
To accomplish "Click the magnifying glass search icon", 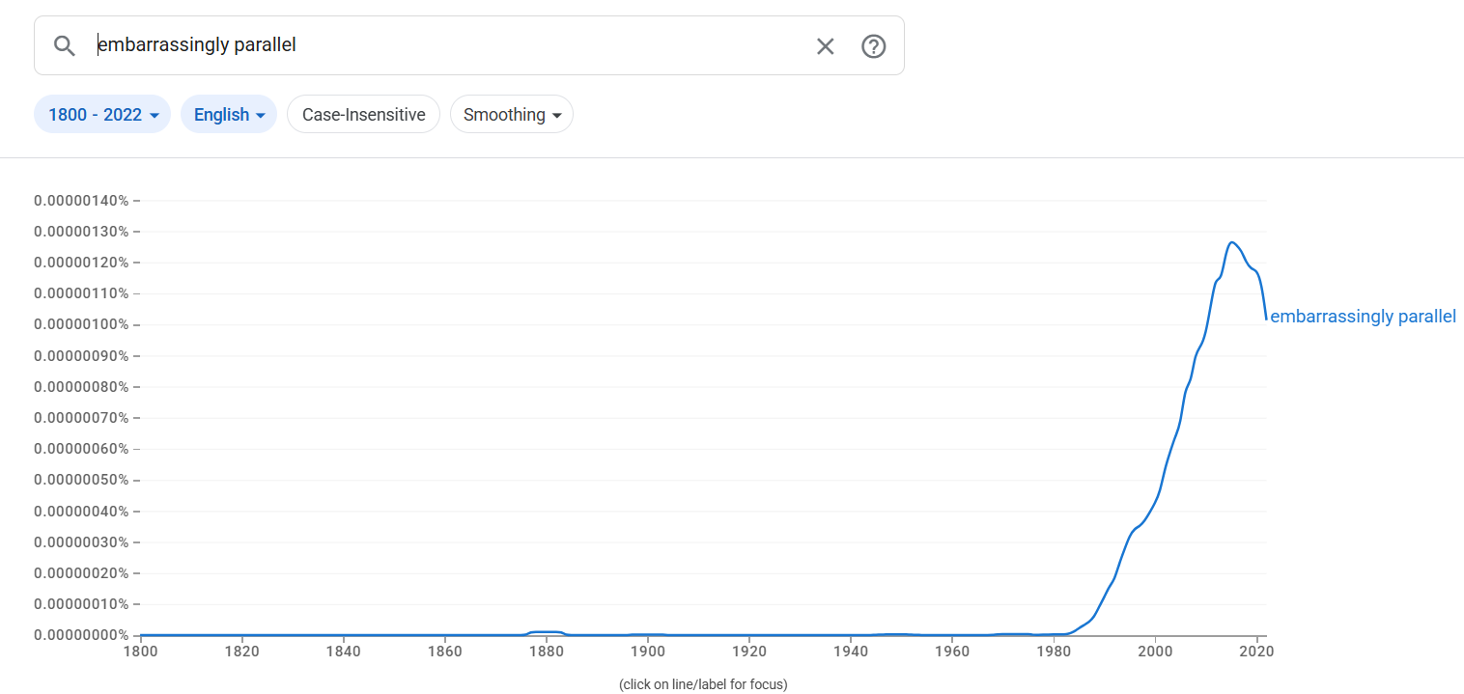I will [65, 46].
